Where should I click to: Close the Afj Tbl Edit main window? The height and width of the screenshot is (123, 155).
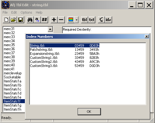(149, 5)
